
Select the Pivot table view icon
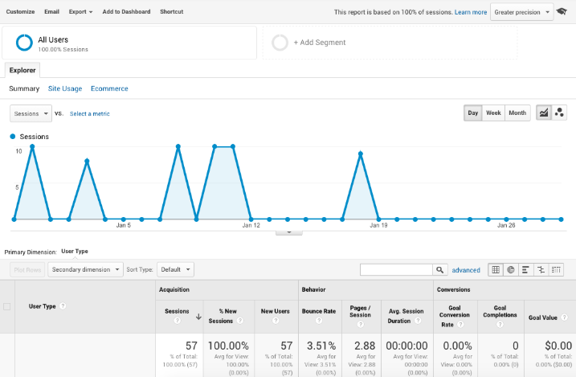556,270
